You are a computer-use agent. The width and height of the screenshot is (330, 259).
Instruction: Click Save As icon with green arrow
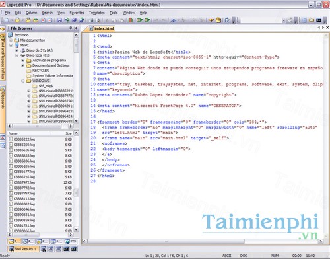pyautogui.click(x=67, y=20)
